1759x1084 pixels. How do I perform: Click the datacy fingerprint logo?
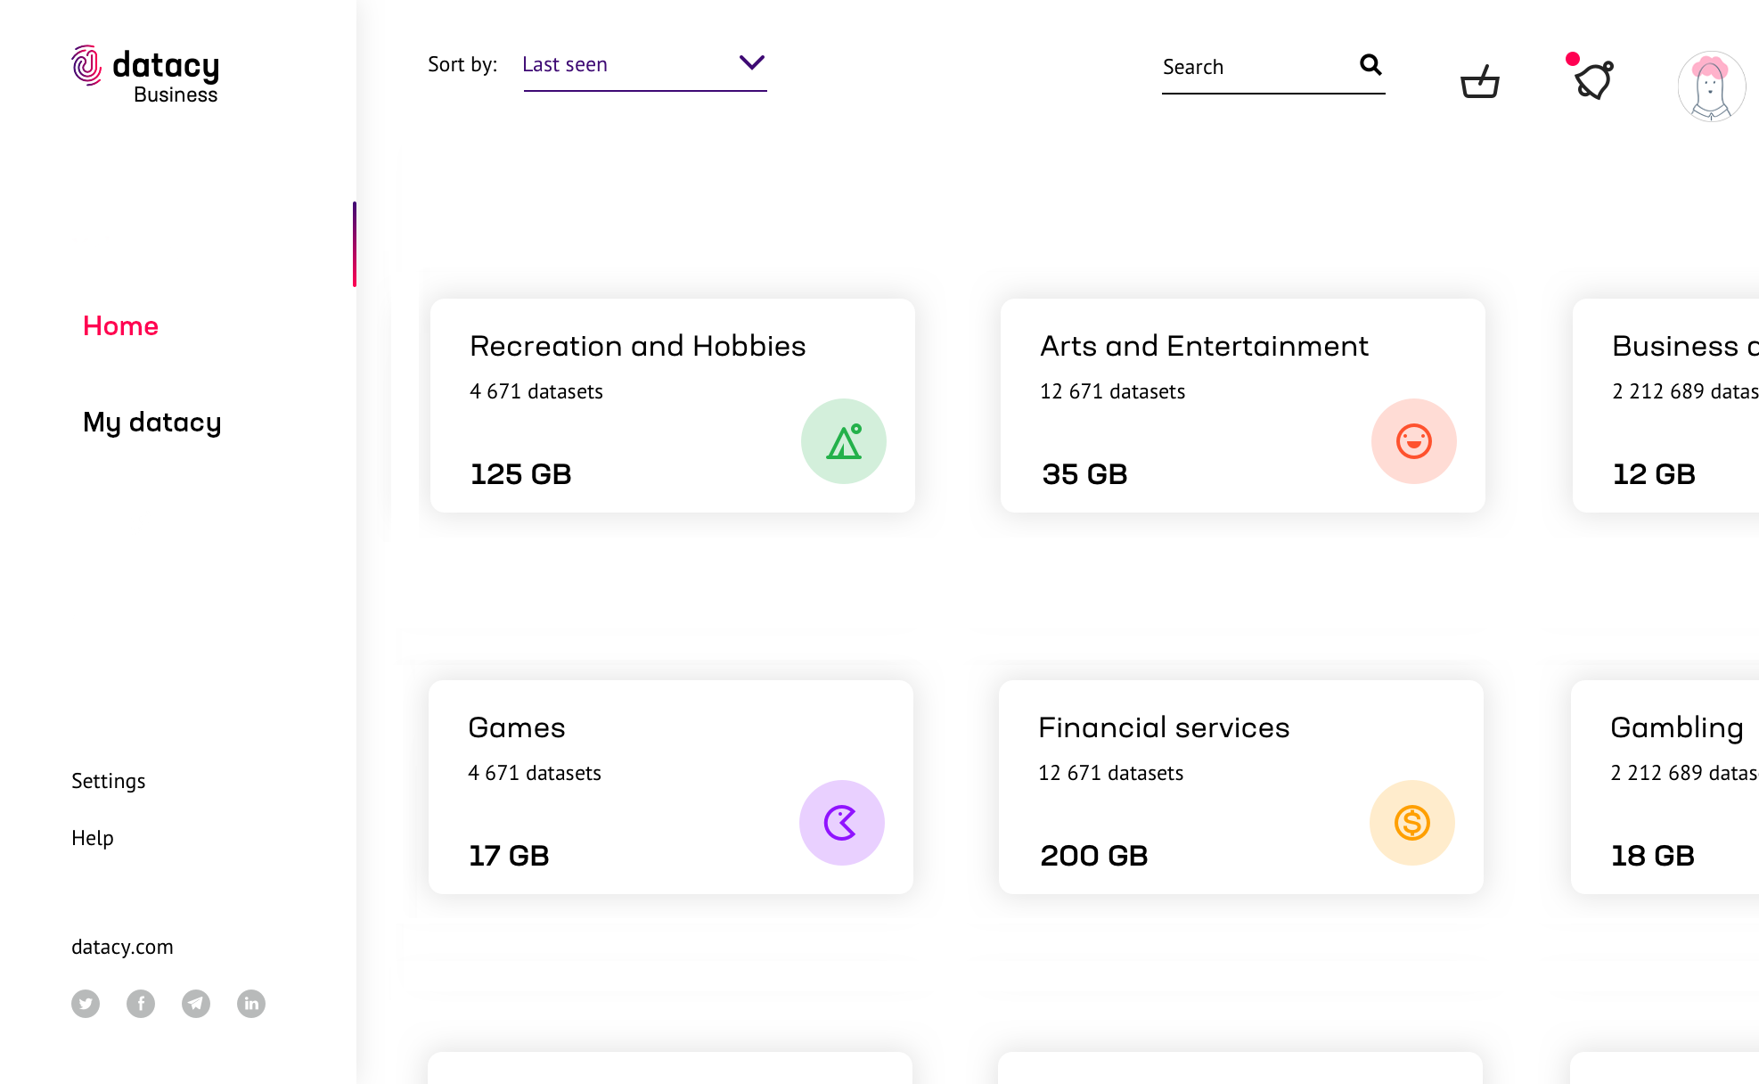87,66
